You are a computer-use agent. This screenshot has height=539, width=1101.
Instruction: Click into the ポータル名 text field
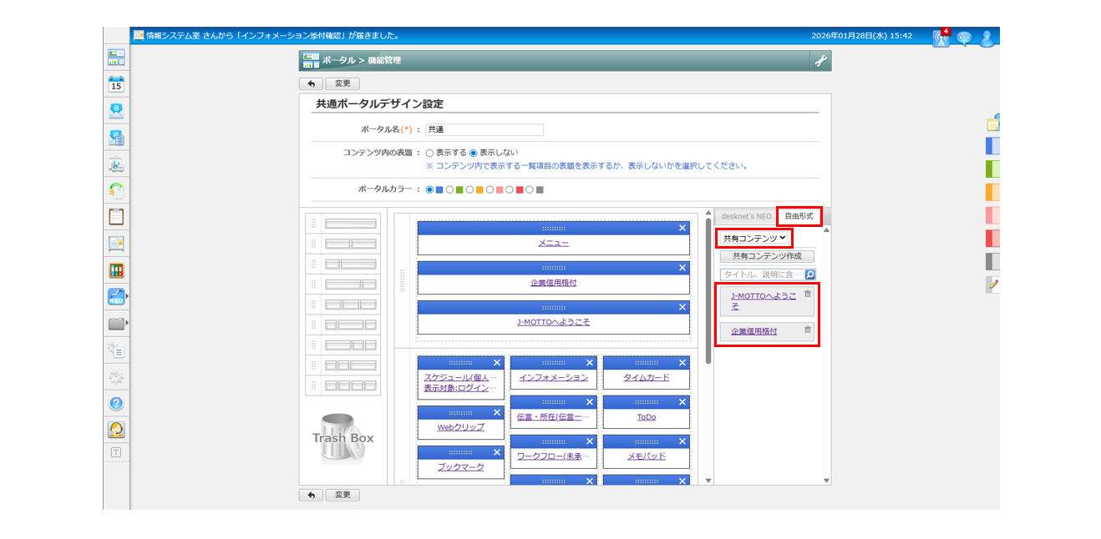(x=484, y=129)
